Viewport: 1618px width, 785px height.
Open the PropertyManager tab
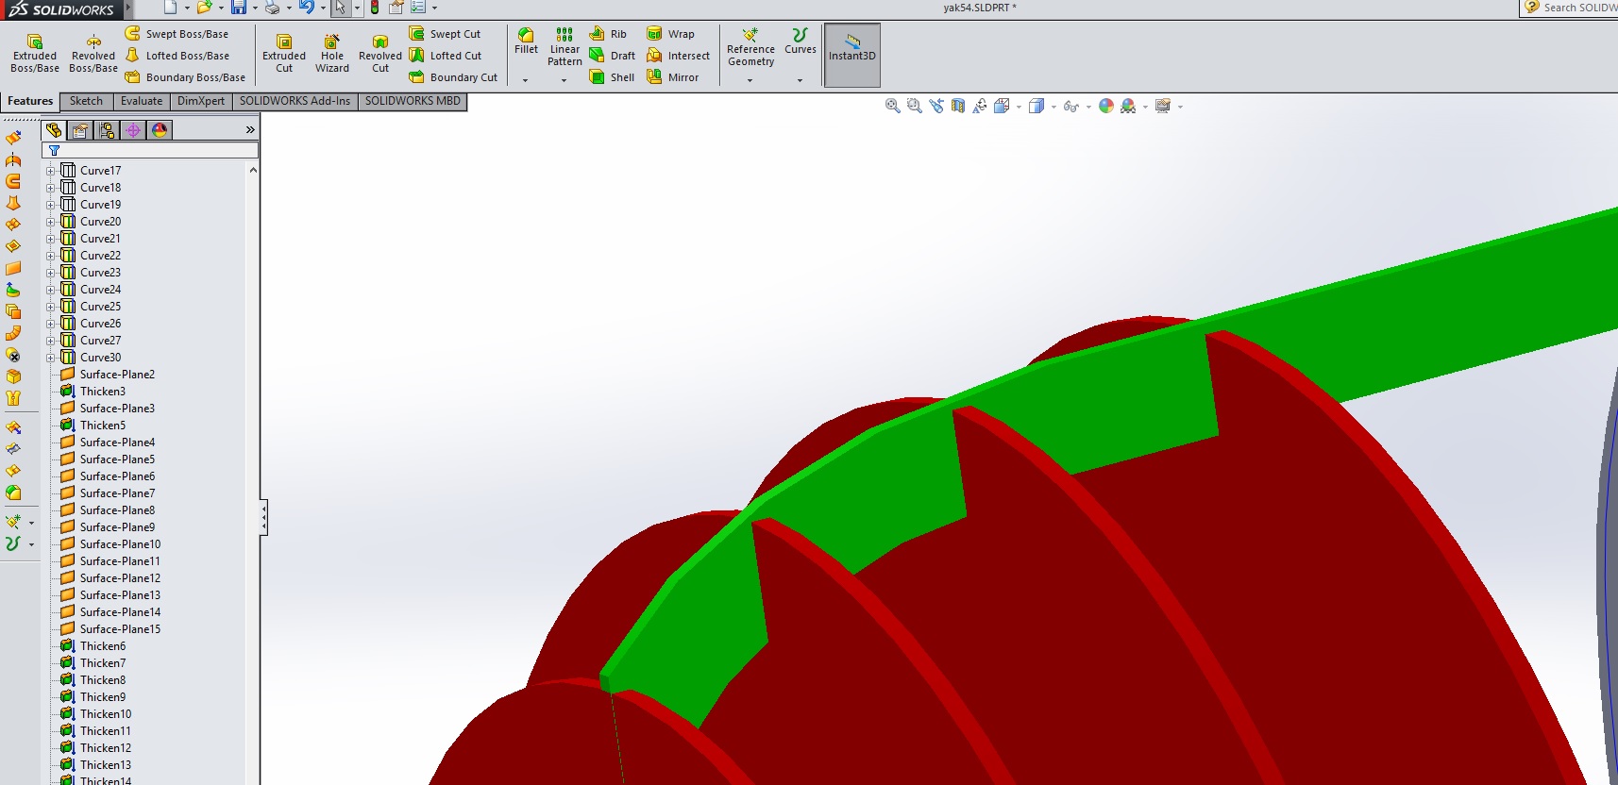pyautogui.click(x=80, y=130)
